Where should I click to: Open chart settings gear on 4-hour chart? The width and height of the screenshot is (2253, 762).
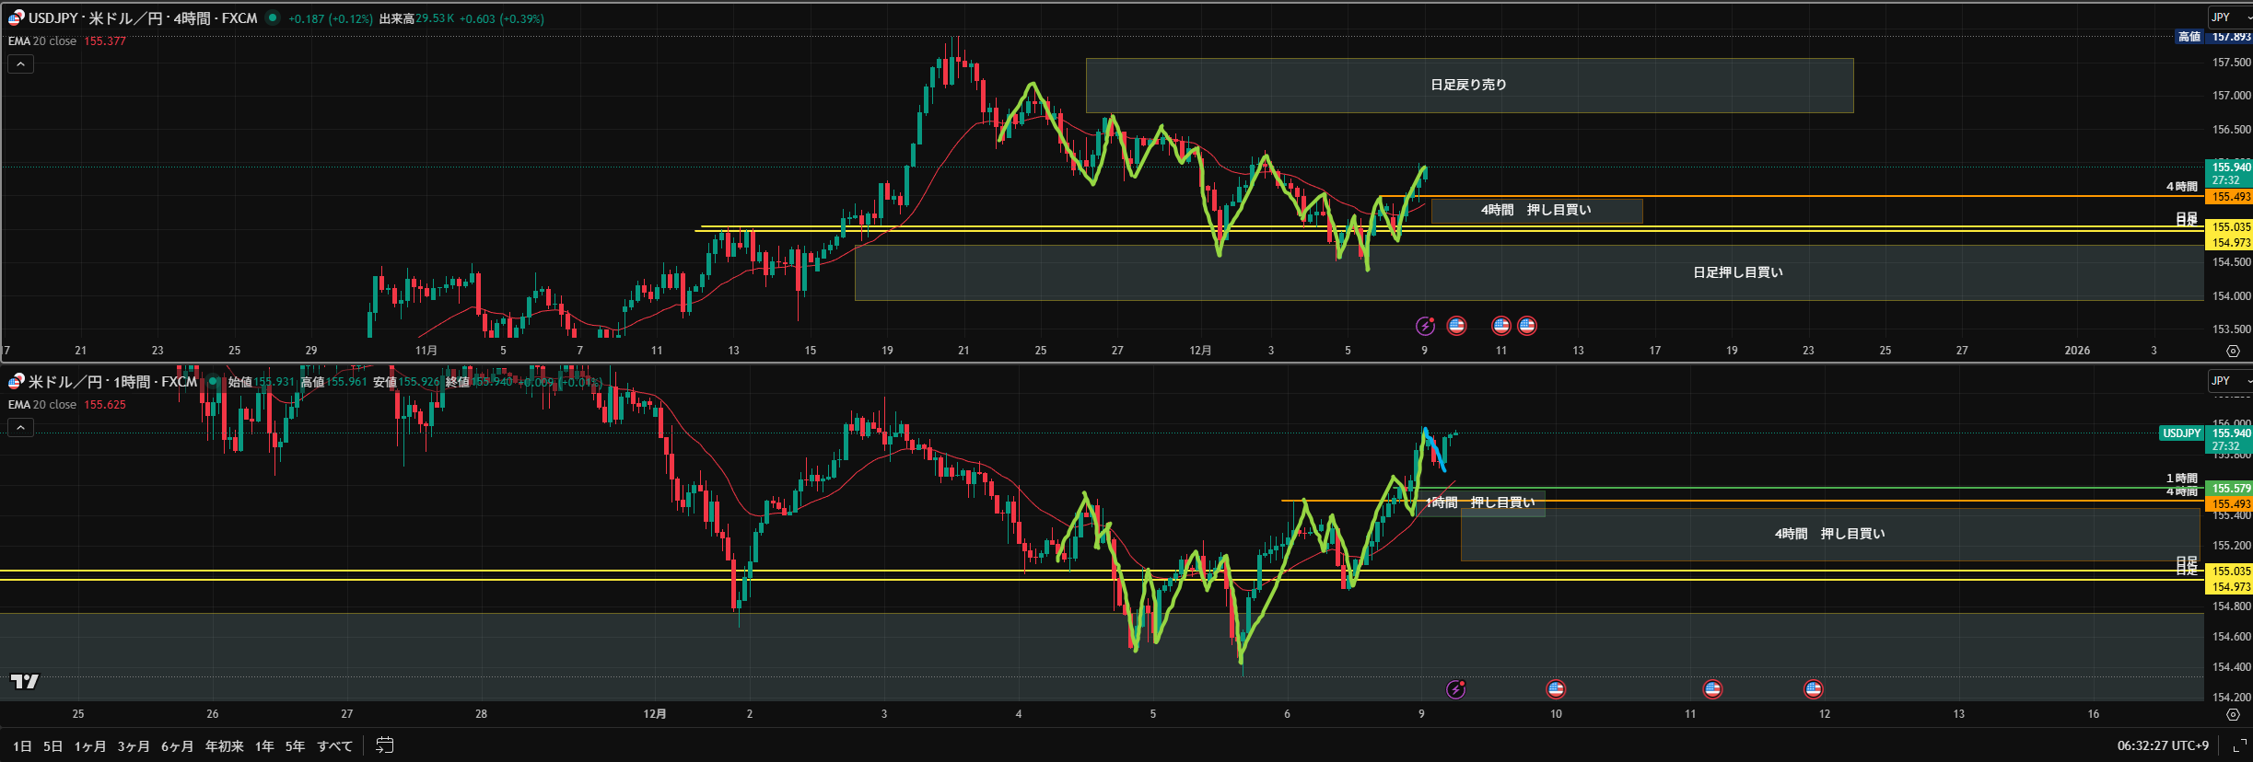[2233, 351]
